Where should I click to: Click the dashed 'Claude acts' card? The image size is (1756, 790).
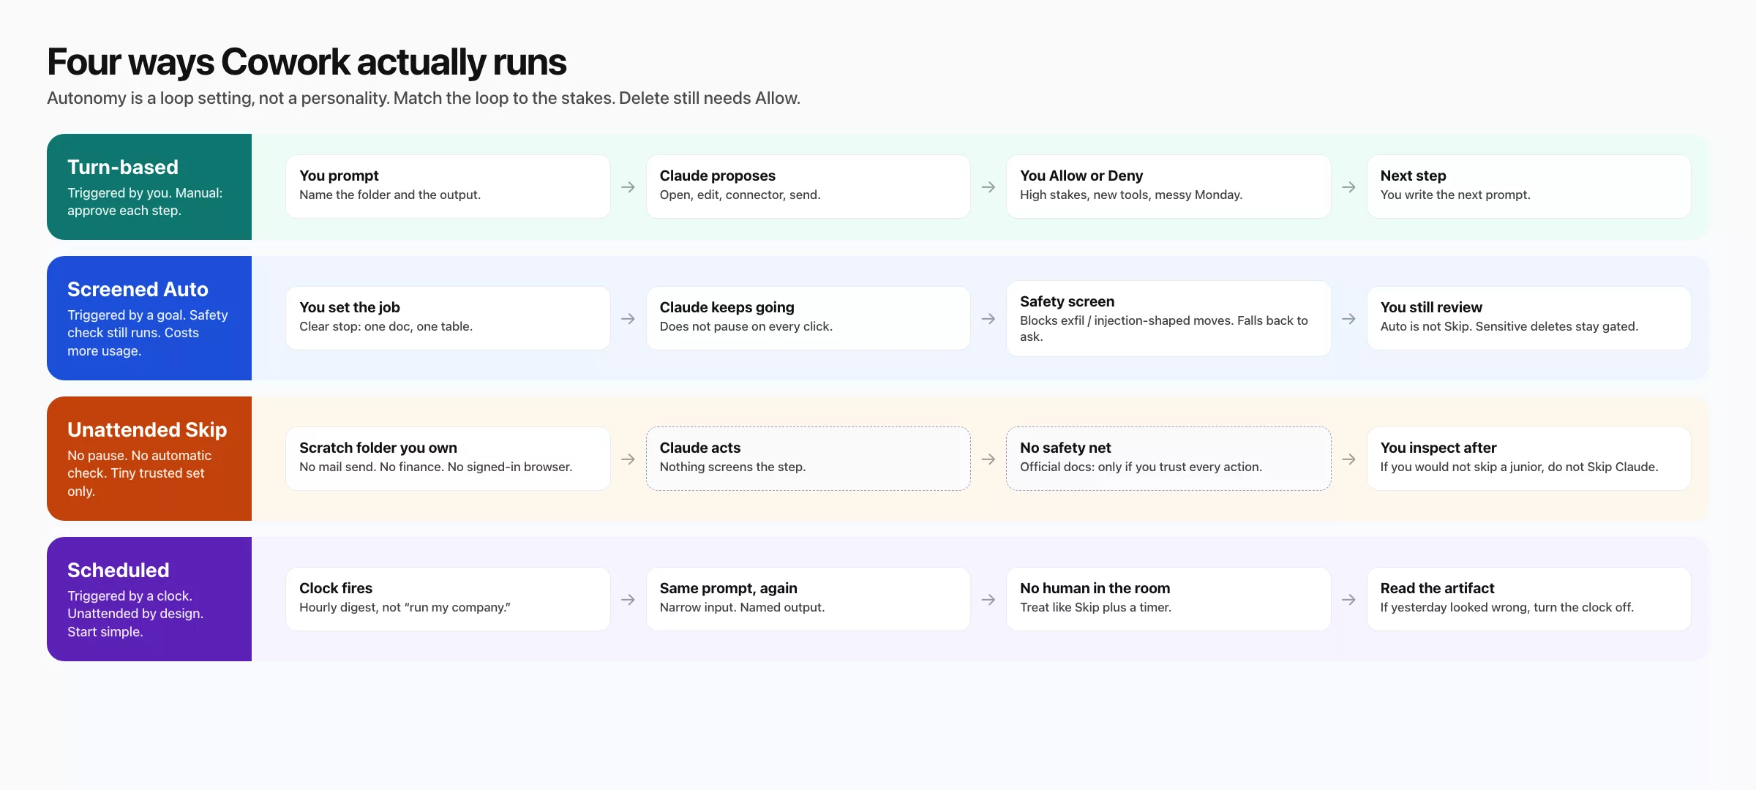tap(808, 459)
